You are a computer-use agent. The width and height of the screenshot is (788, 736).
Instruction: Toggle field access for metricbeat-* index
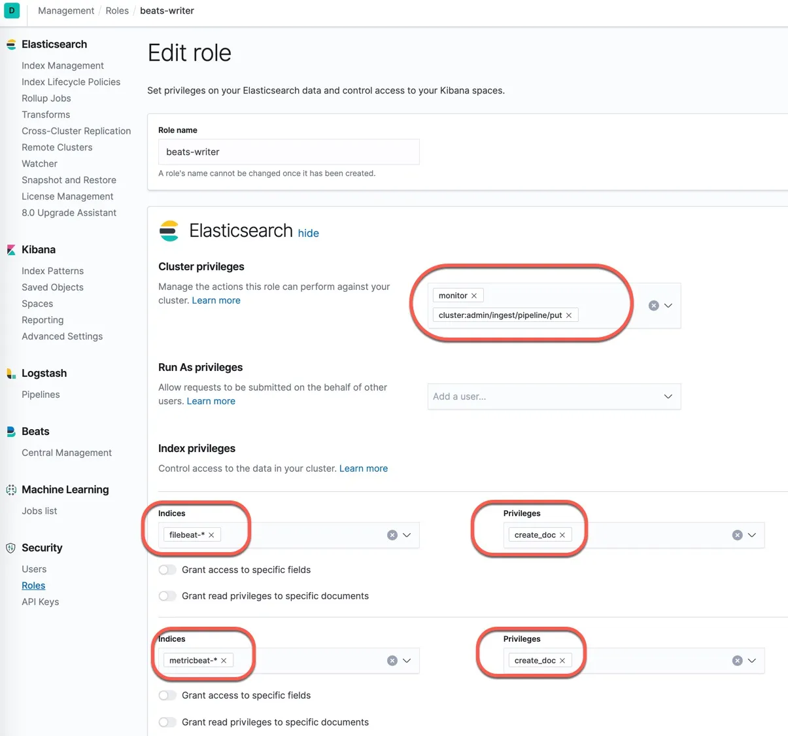[168, 695]
